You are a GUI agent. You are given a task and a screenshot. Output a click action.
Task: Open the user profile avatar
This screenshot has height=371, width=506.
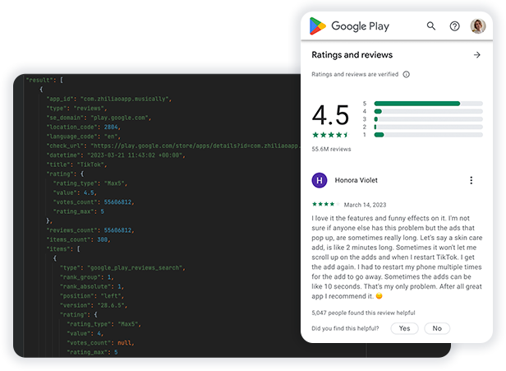(x=478, y=26)
